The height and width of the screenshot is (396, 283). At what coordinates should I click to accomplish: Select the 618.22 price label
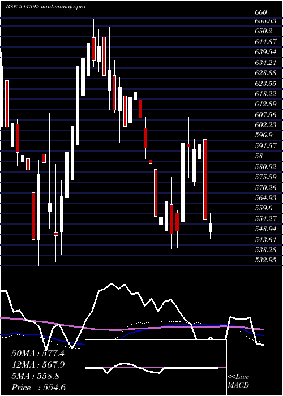point(265,94)
